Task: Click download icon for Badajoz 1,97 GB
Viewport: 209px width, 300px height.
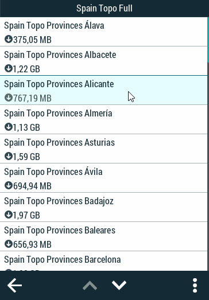Action: (9, 215)
